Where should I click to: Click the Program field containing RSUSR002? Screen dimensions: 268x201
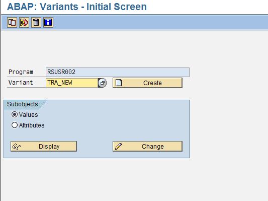pyautogui.click(x=118, y=72)
